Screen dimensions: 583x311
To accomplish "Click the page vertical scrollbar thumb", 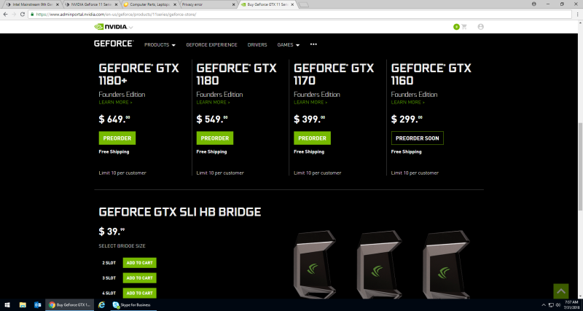I will tap(580, 166).
